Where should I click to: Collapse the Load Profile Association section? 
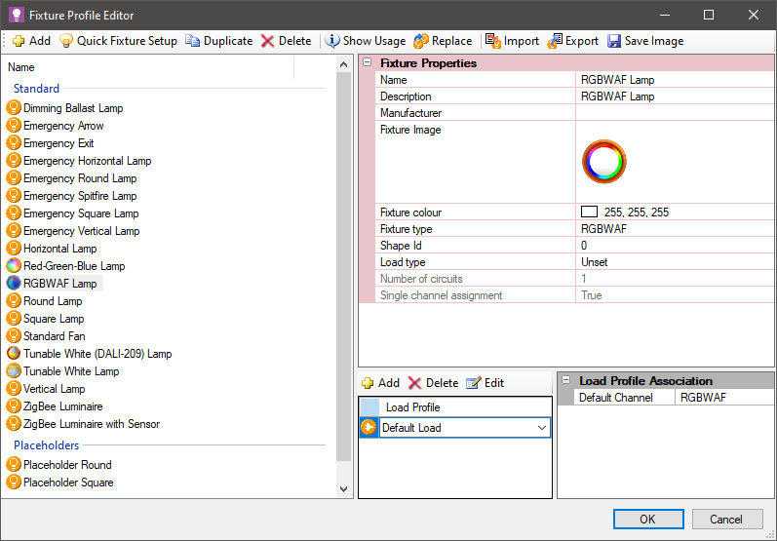pos(565,381)
